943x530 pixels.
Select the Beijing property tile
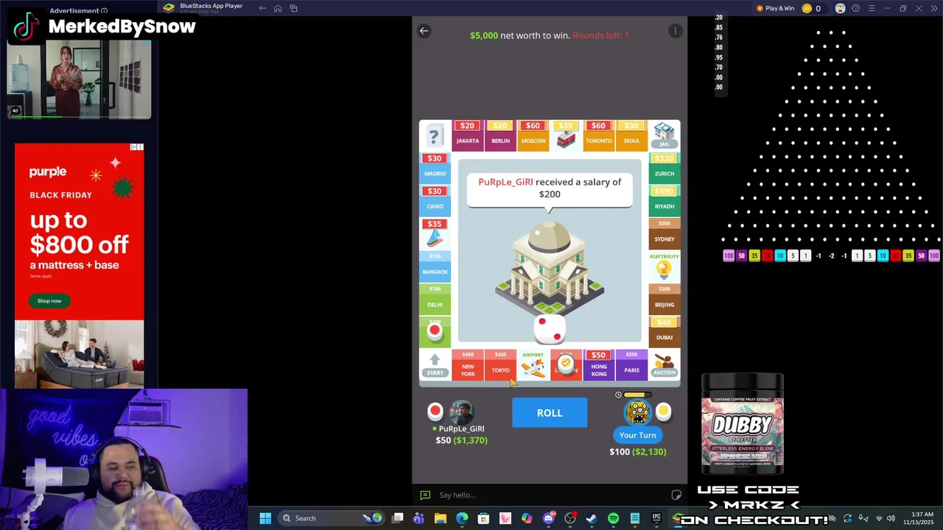click(x=664, y=300)
